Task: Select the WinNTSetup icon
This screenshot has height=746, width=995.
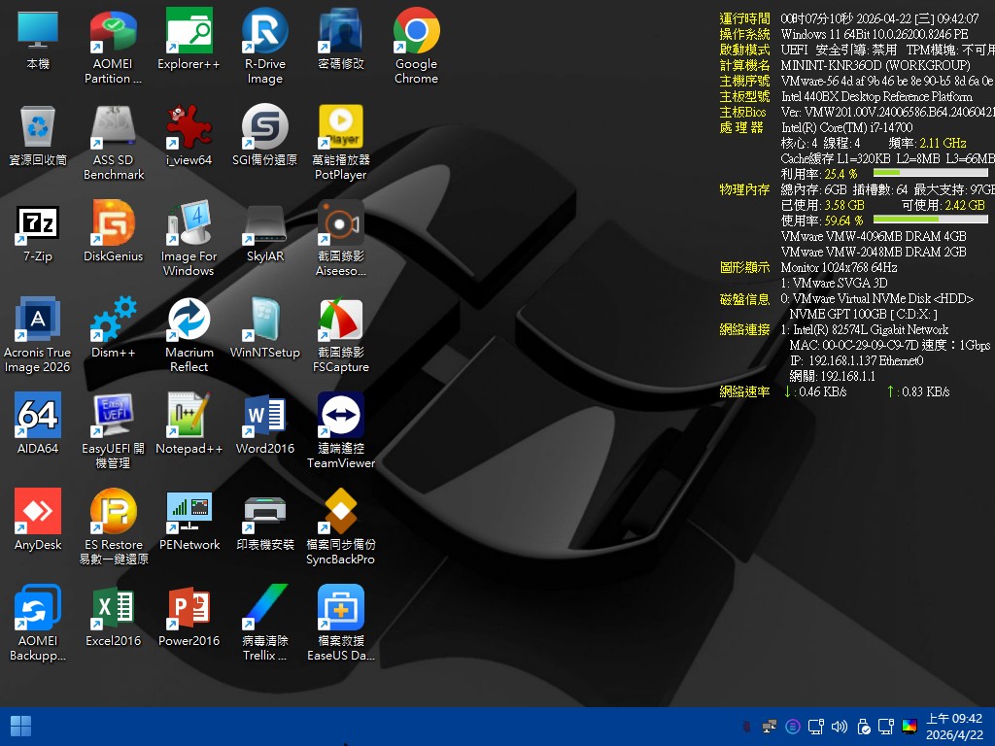Action: click(x=265, y=320)
